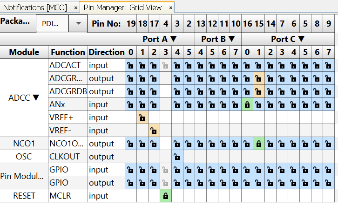Lock VREF+ on Port A pin 1
Image resolution: width=338 pixels, height=207 pixels.
point(142,117)
